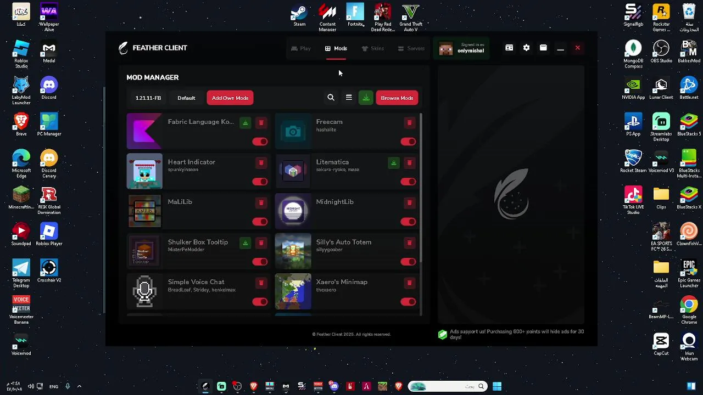Image resolution: width=703 pixels, height=395 pixels.
Task: Select the Mods tab
Action: (x=336, y=48)
